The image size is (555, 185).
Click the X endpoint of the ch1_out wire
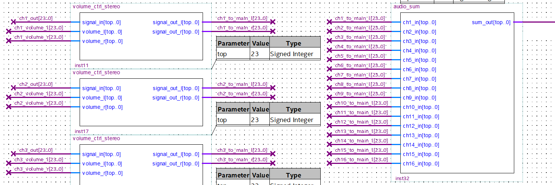pyautogui.click(x=14, y=22)
